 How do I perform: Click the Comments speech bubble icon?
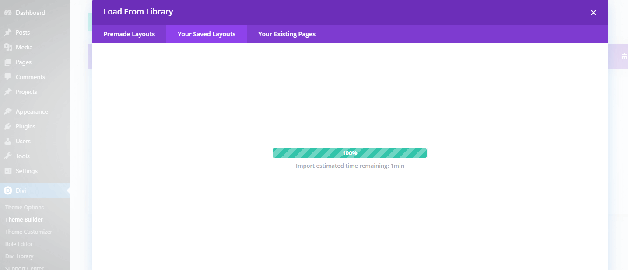[7, 77]
